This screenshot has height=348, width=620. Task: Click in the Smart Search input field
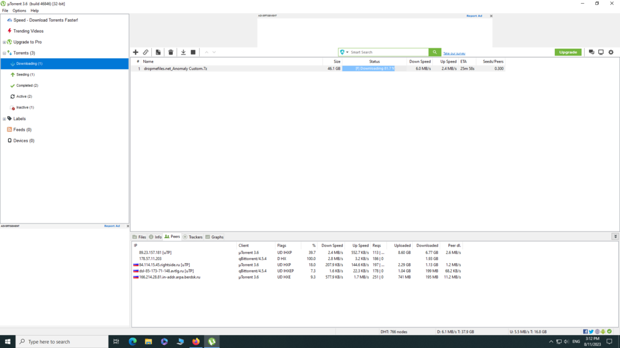click(x=389, y=52)
